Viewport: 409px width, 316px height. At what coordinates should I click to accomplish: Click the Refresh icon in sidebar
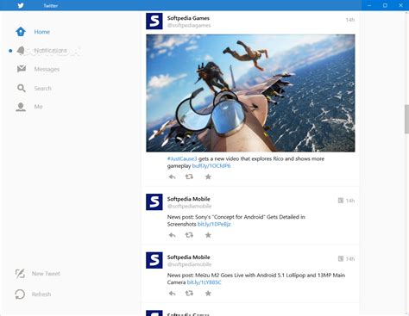click(20, 294)
